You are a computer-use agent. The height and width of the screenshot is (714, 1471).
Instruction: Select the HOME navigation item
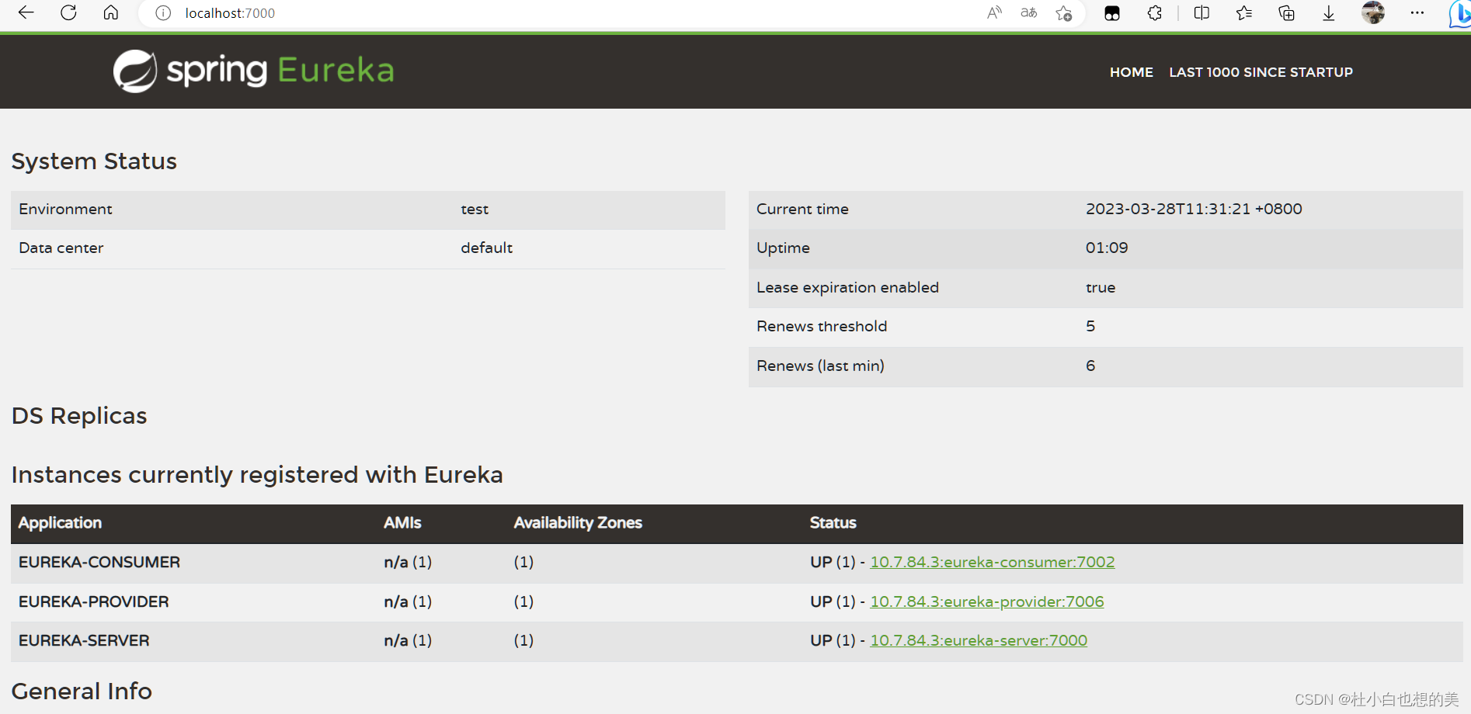pos(1131,71)
